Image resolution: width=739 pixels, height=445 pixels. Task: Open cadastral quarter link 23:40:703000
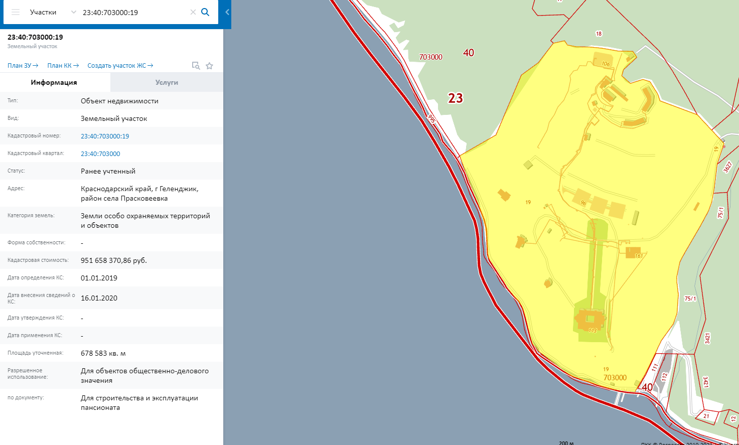[100, 154]
